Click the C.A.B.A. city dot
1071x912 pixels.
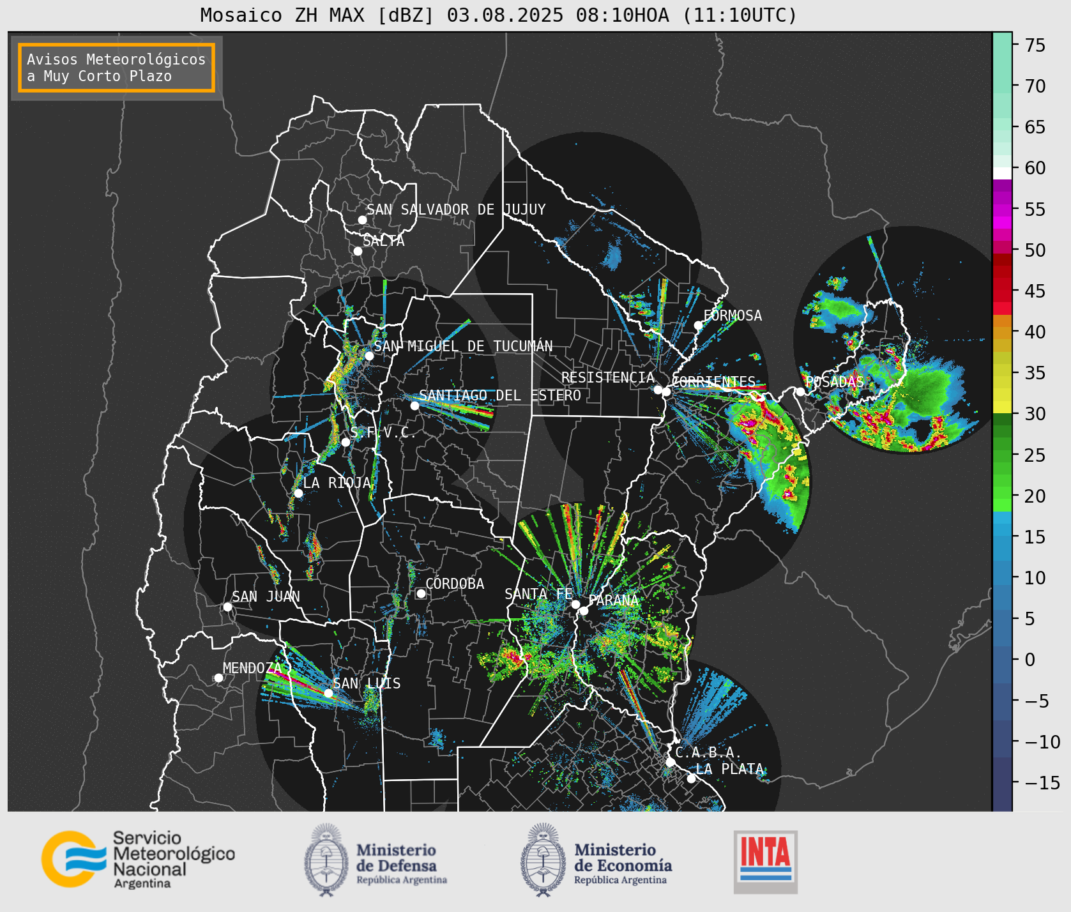pyautogui.click(x=670, y=762)
